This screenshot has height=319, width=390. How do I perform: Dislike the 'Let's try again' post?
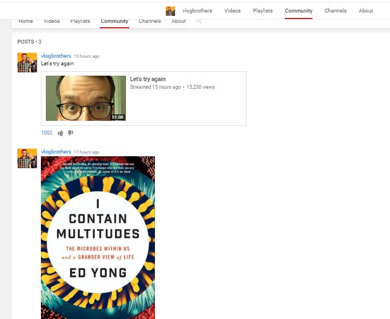coord(70,133)
